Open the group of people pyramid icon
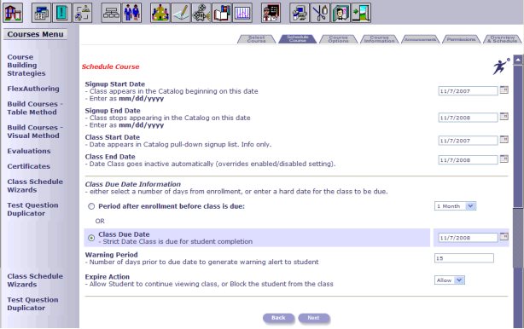This screenshot has width=524, height=329. (x=160, y=13)
